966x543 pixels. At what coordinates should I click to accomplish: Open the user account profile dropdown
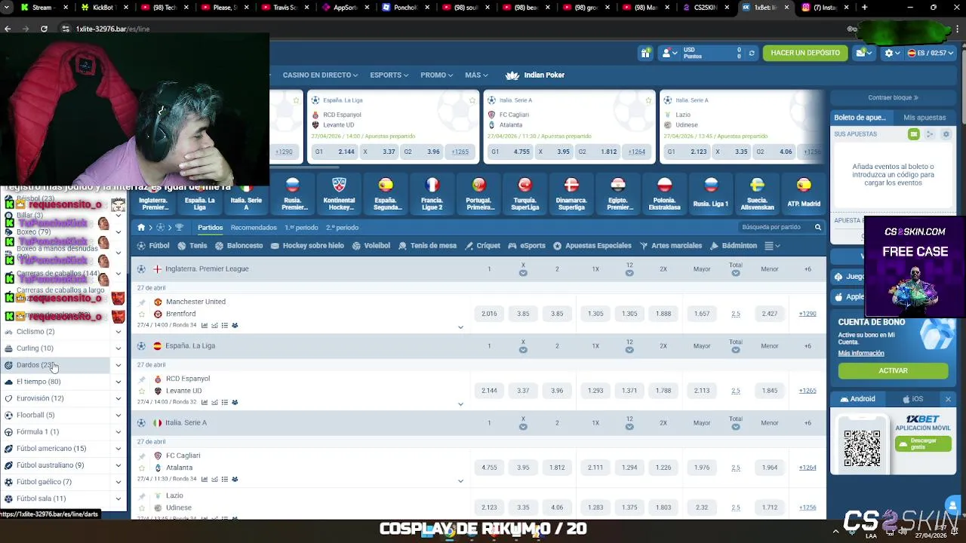[669, 53]
